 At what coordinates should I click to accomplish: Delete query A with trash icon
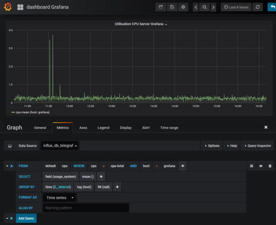(270, 166)
